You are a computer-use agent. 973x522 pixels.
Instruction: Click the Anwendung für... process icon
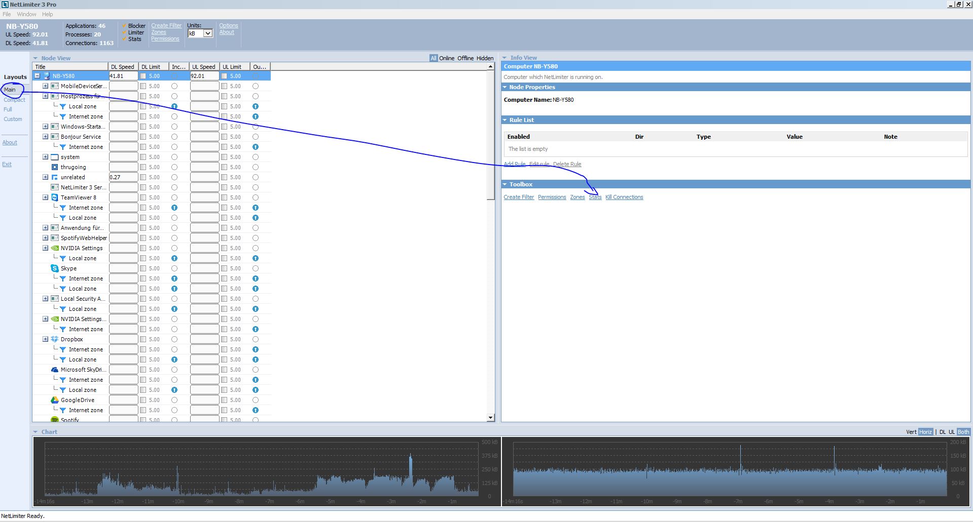(55, 228)
